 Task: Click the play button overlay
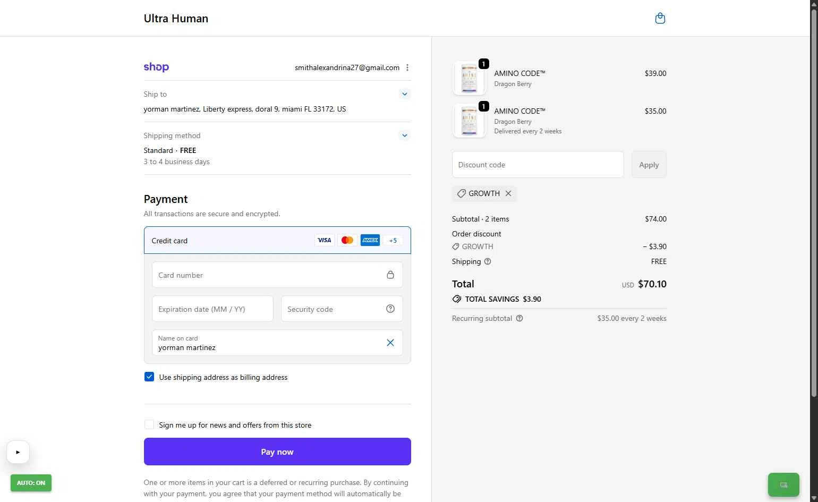point(18,452)
